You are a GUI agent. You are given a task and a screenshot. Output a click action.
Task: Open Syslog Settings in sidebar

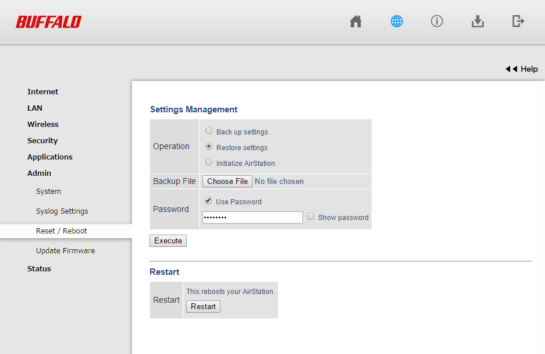62,211
